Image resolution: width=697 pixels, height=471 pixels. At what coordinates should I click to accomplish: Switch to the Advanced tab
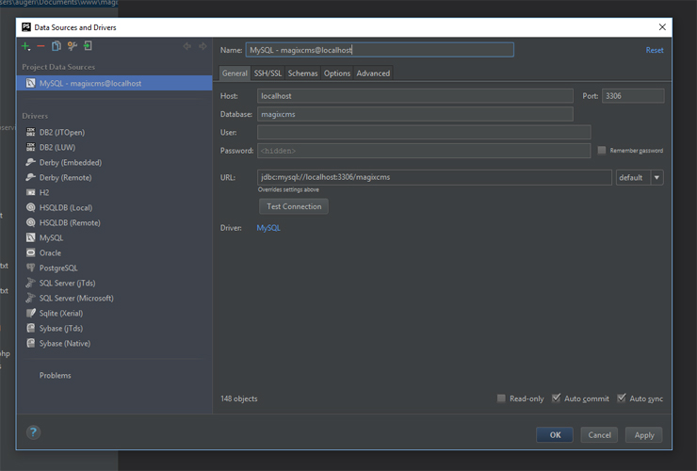point(373,73)
